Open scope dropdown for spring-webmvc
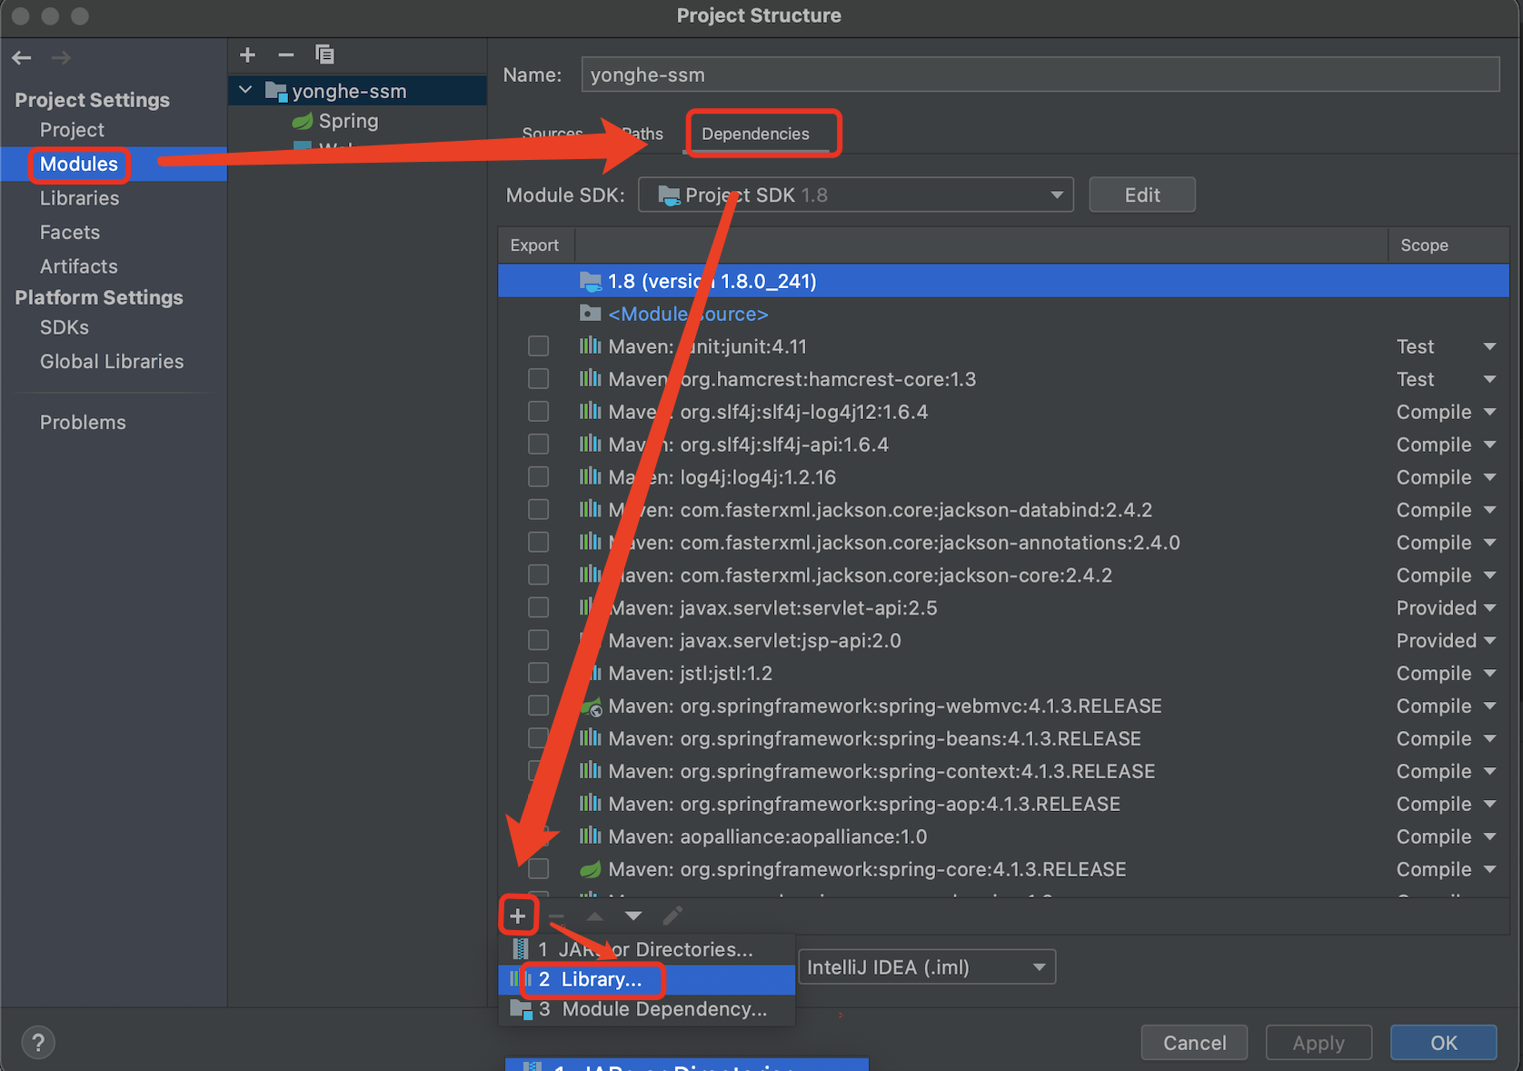Image resolution: width=1523 pixels, height=1071 pixels. pos(1490,706)
